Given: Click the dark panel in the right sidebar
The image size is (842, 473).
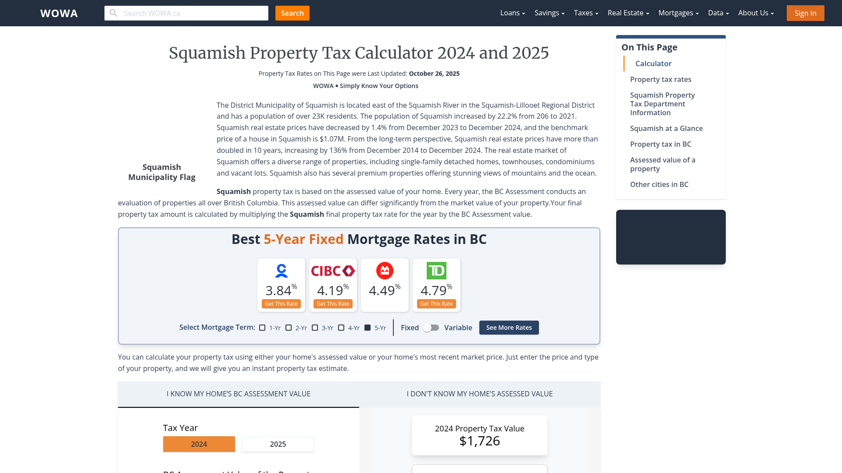Looking at the screenshot, I should (x=671, y=237).
